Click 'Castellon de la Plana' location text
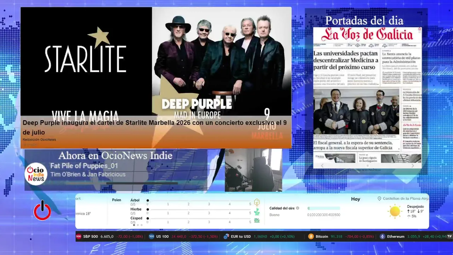This screenshot has width=453, height=255. pos(406,199)
